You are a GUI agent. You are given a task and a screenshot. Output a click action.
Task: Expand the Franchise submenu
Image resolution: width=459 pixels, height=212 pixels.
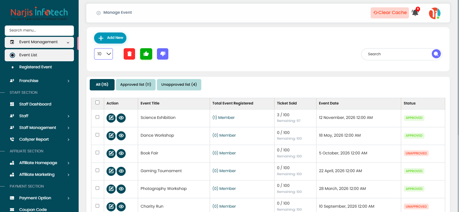point(39,81)
